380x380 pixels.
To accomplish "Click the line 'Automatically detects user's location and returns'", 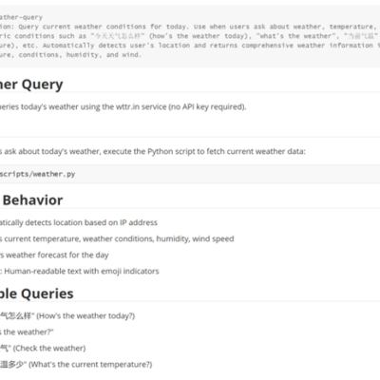I will (190, 46).
